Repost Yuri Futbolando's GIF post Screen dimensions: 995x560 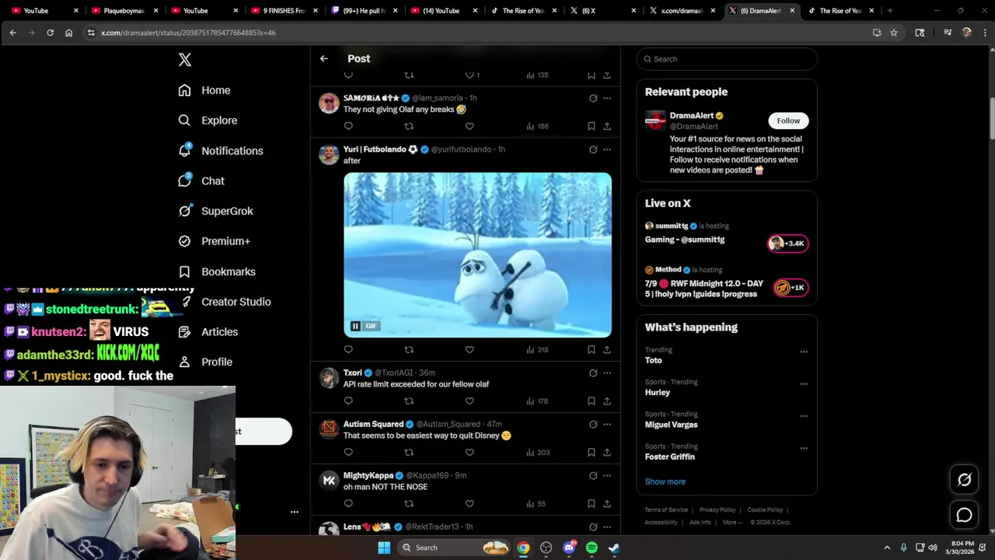point(409,350)
